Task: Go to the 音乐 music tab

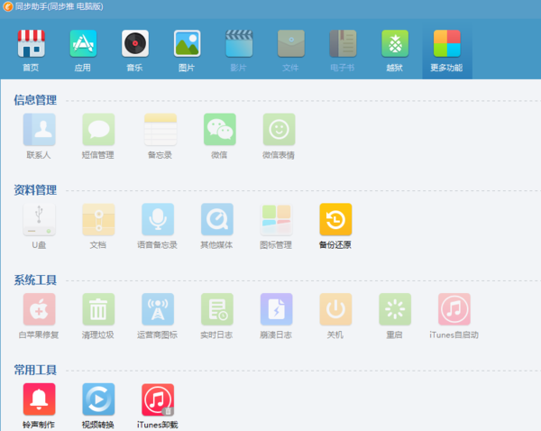Action: click(135, 50)
